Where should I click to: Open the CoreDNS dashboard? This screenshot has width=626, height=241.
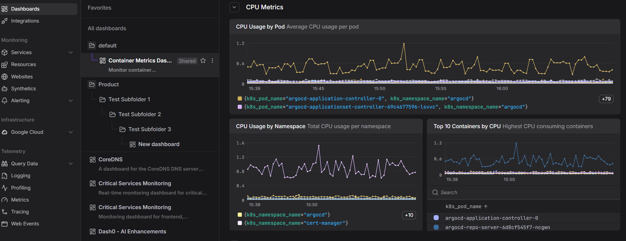click(110, 160)
